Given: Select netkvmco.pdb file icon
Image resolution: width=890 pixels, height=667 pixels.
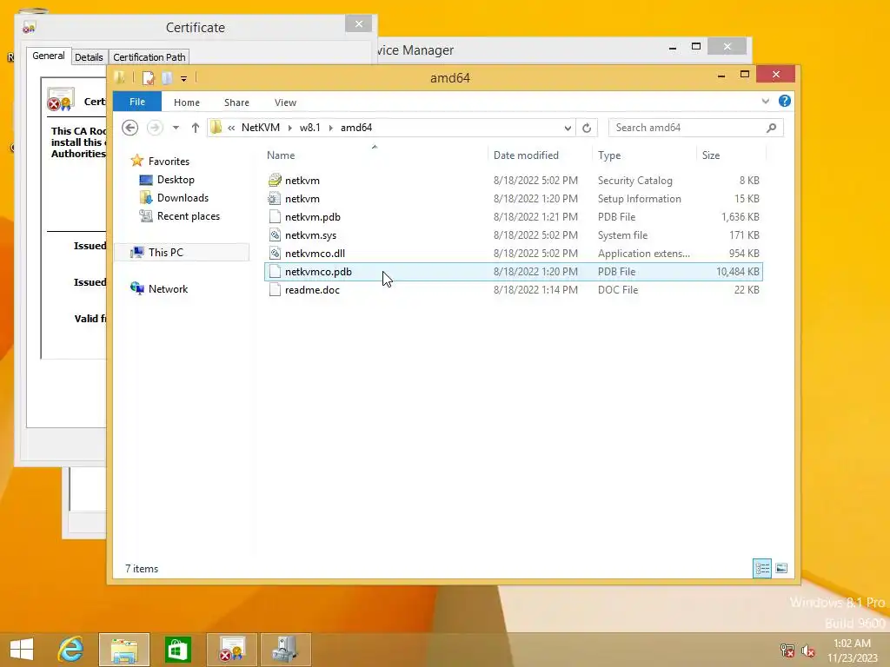Looking at the screenshot, I should [x=275, y=271].
